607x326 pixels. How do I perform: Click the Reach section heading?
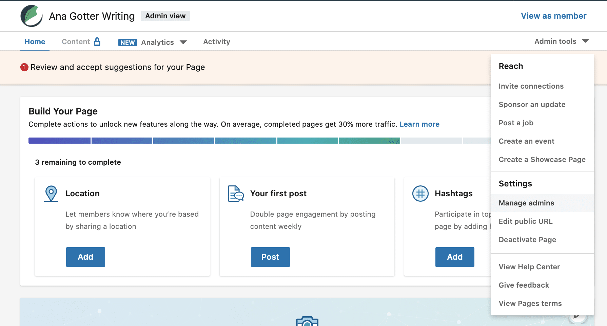click(511, 66)
